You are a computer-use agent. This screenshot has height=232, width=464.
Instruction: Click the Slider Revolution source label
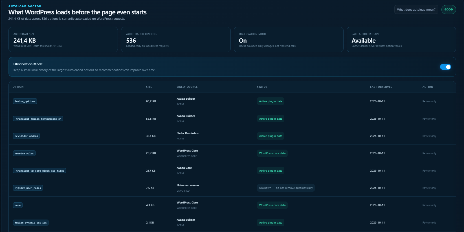coord(188,133)
